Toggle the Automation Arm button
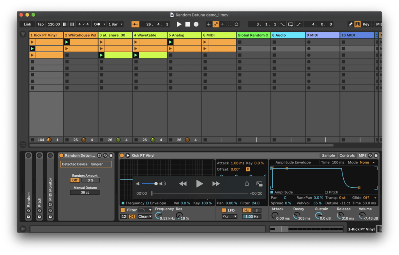 tap(215, 24)
